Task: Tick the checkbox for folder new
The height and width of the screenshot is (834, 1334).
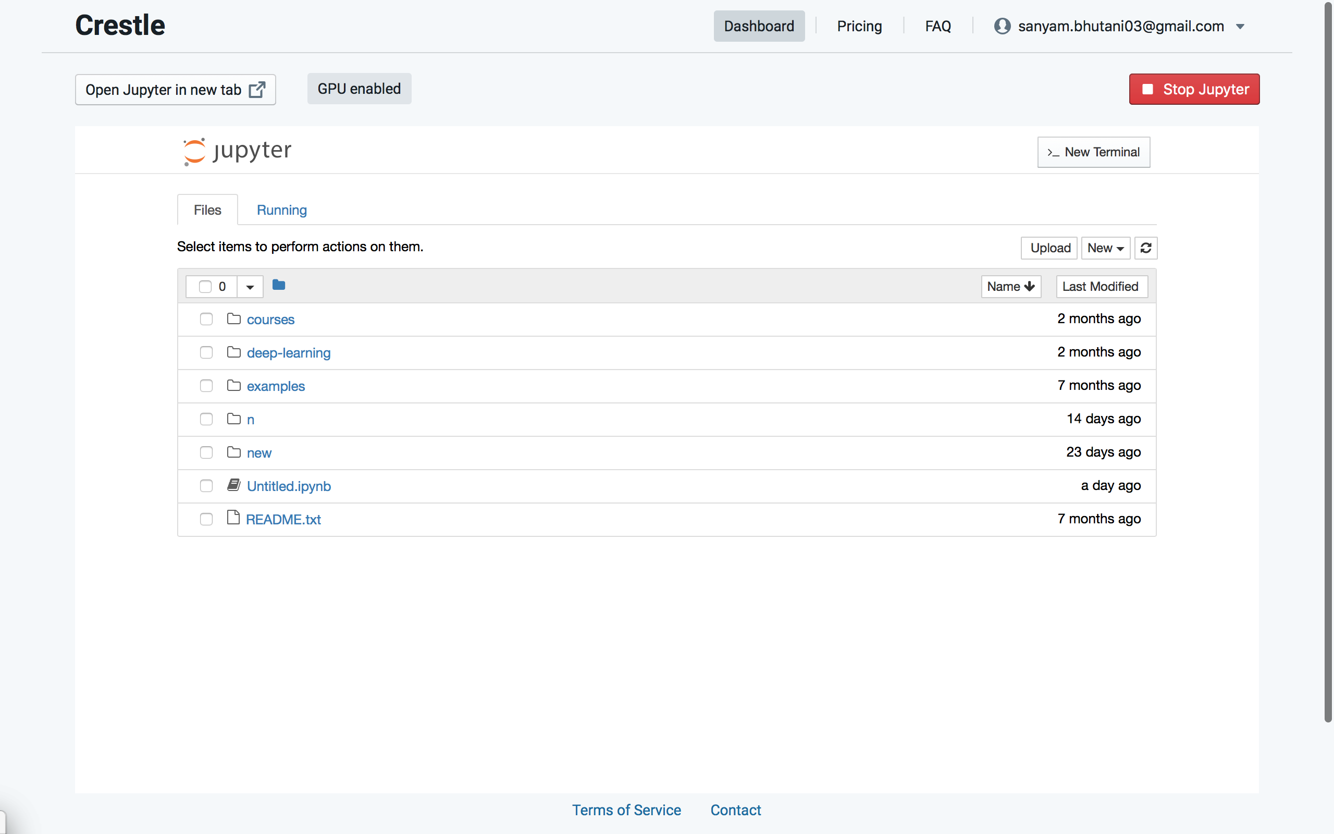Action: pos(206,453)
